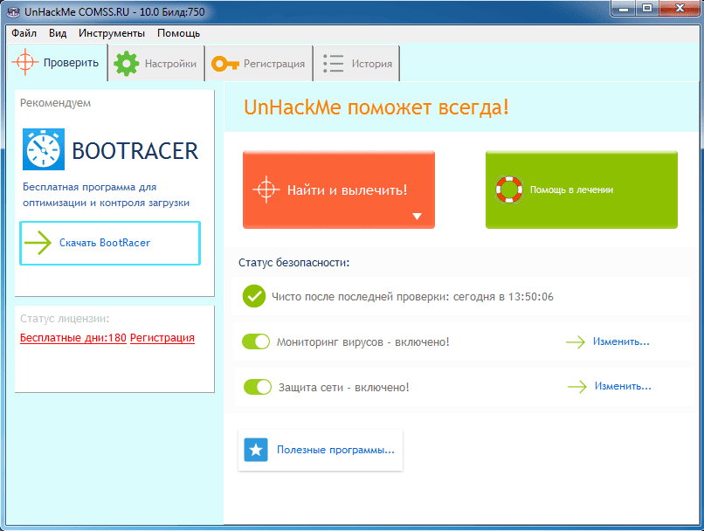Close the UnHackMe window
The height and width of the screenshot is (531, 704).
click(680, 8)
